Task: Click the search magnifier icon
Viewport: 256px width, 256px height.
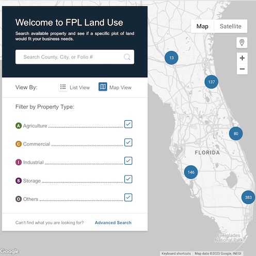Action: 127,57
